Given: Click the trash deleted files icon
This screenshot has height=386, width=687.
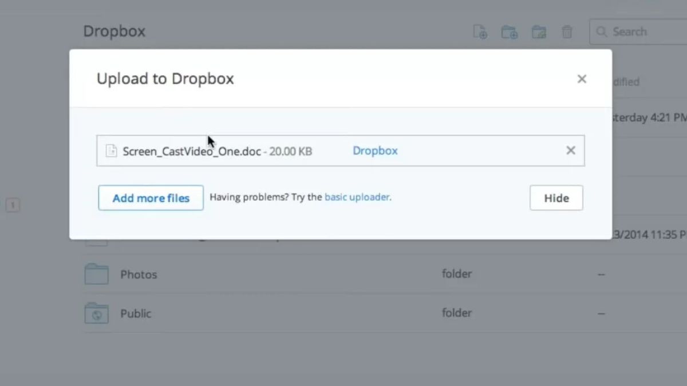Looking at the screenshot, I should [567, 32].
